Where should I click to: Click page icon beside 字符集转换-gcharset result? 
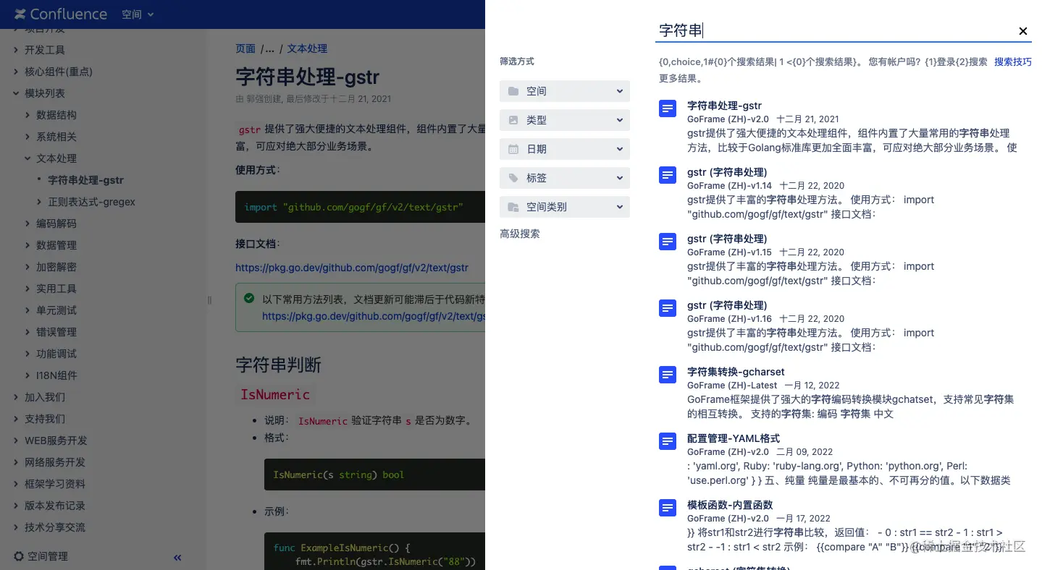(x=668, y=375)
